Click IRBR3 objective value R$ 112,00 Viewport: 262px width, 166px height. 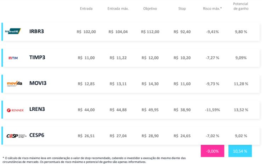150,32
